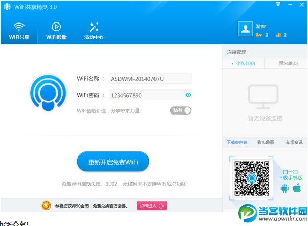Click the large blue WiFi mascot logo

click(48, 93)
